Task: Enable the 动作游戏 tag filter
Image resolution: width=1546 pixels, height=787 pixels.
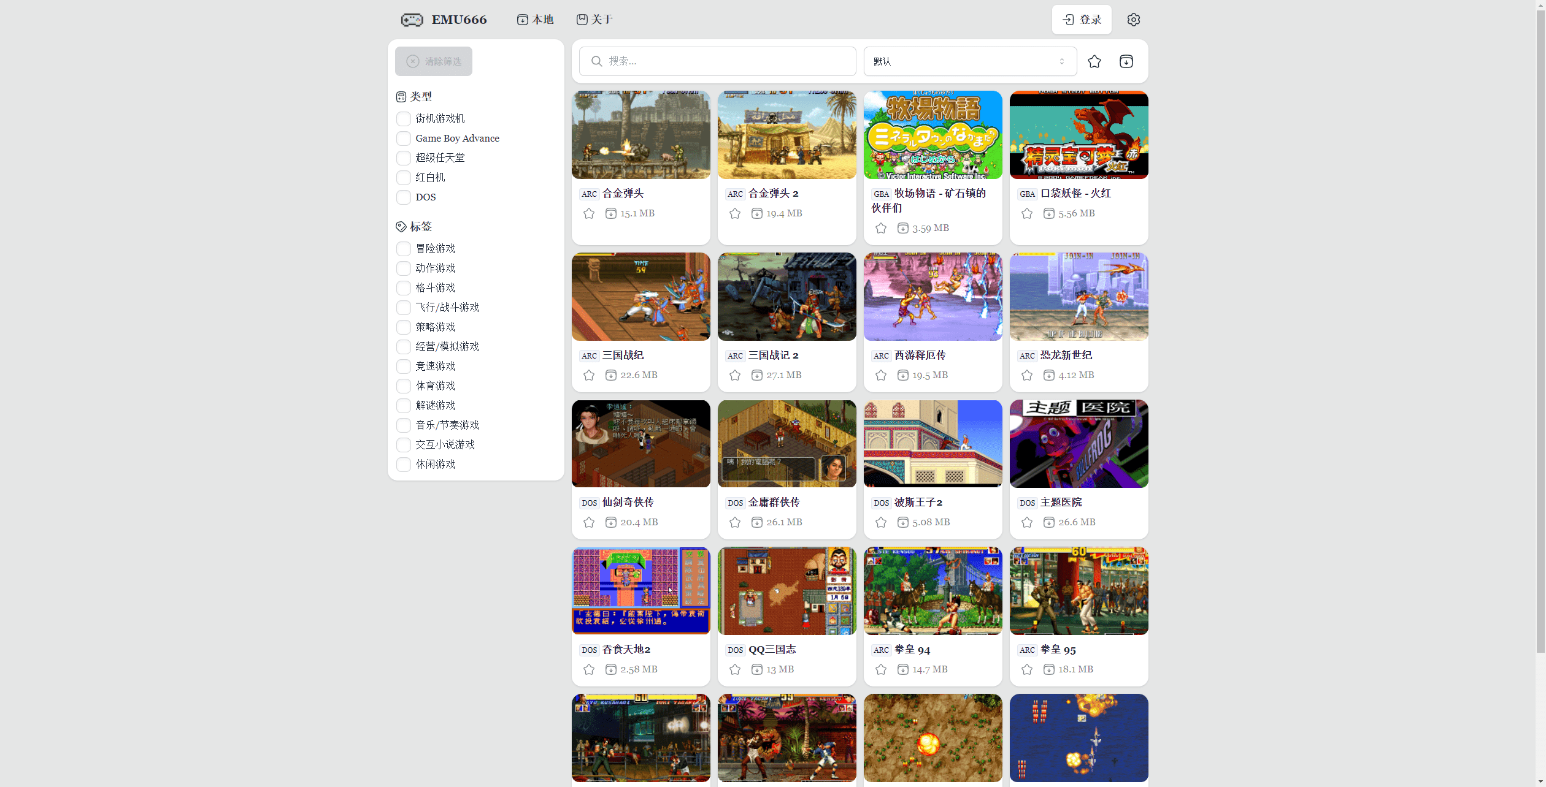Action: point(404,268)
